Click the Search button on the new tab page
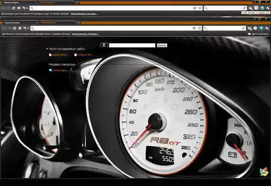 pos(162,45)
